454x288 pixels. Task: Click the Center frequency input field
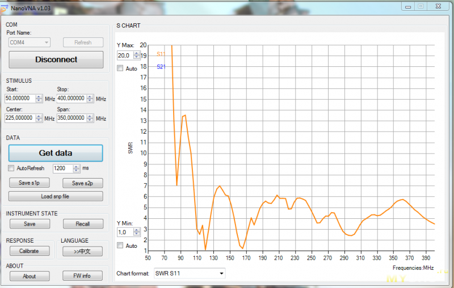pyautogui.click(x=20, y=118)
